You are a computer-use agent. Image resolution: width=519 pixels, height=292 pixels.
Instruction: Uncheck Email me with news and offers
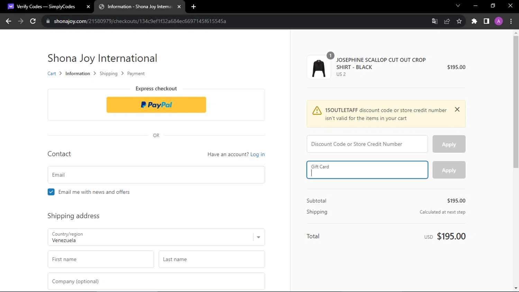pyautogui.click(x=51, y=192)
